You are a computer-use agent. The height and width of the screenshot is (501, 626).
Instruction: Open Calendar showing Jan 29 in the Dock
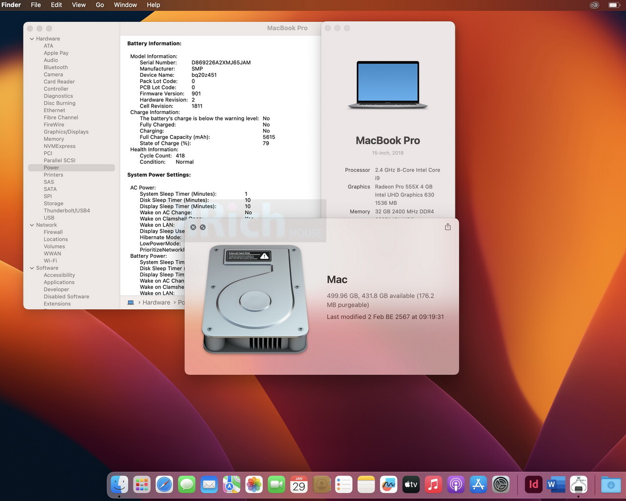point(299,484)
